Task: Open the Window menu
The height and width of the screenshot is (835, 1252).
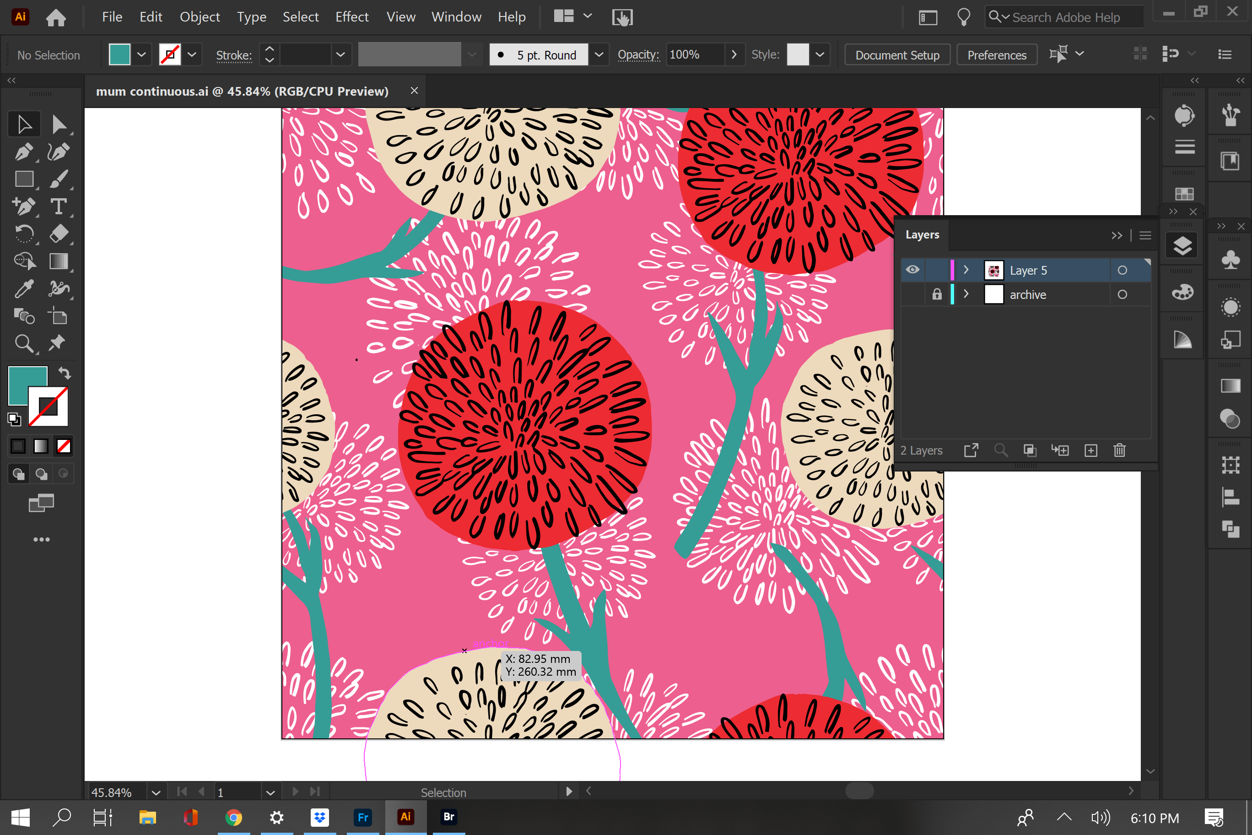Action: tap(456, 16)
